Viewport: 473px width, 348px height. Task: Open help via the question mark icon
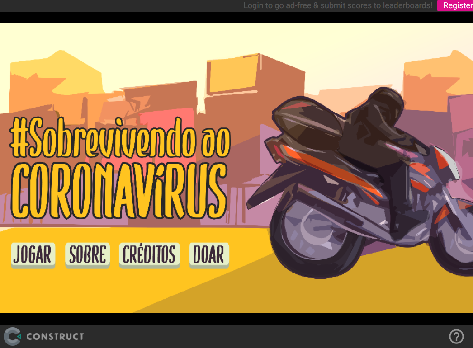(x=456, y=336)
